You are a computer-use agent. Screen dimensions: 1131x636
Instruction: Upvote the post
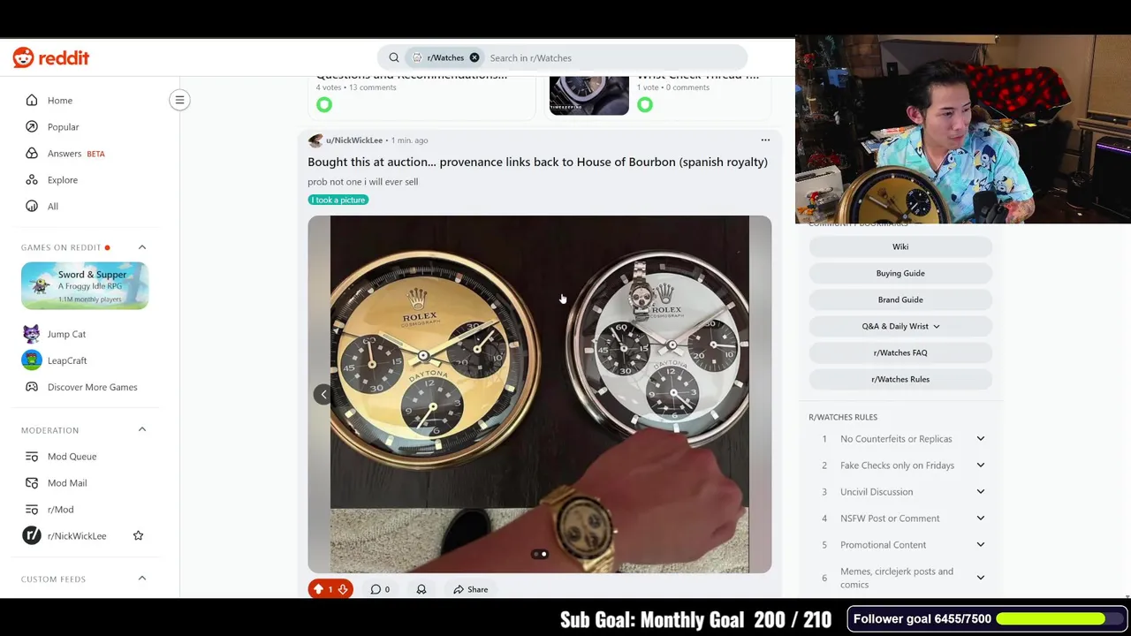click(x=318, y=589)
